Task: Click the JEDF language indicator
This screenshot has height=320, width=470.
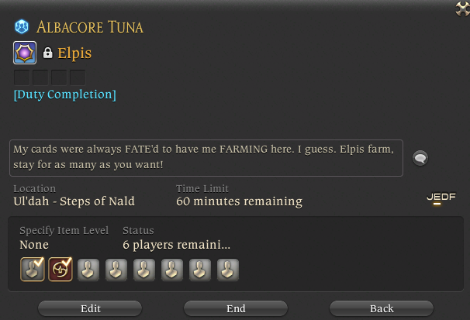Action: 441,198
